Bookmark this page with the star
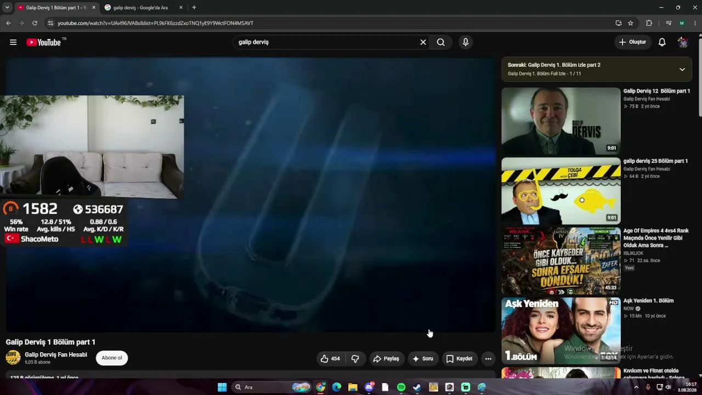Screen dimensions: 702x395 (x=631, y=23)
